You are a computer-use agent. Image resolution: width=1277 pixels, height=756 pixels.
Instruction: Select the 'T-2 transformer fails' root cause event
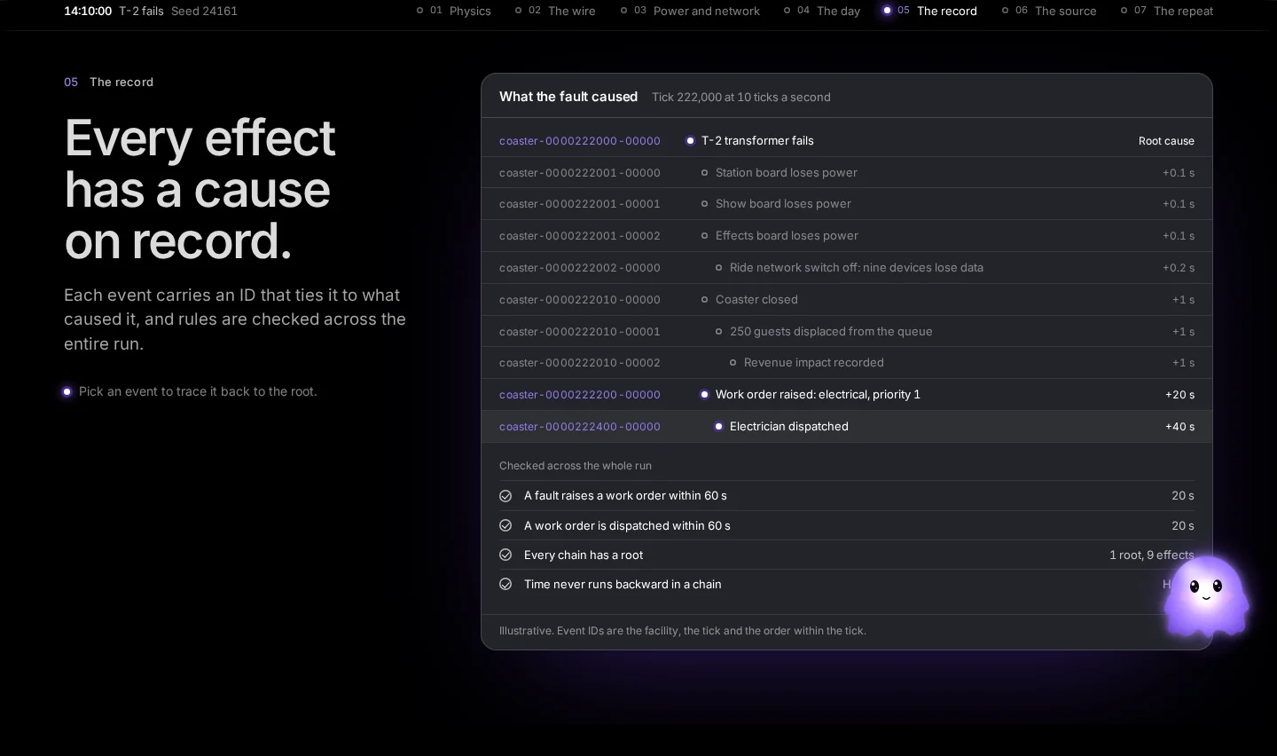click(847, 140)
